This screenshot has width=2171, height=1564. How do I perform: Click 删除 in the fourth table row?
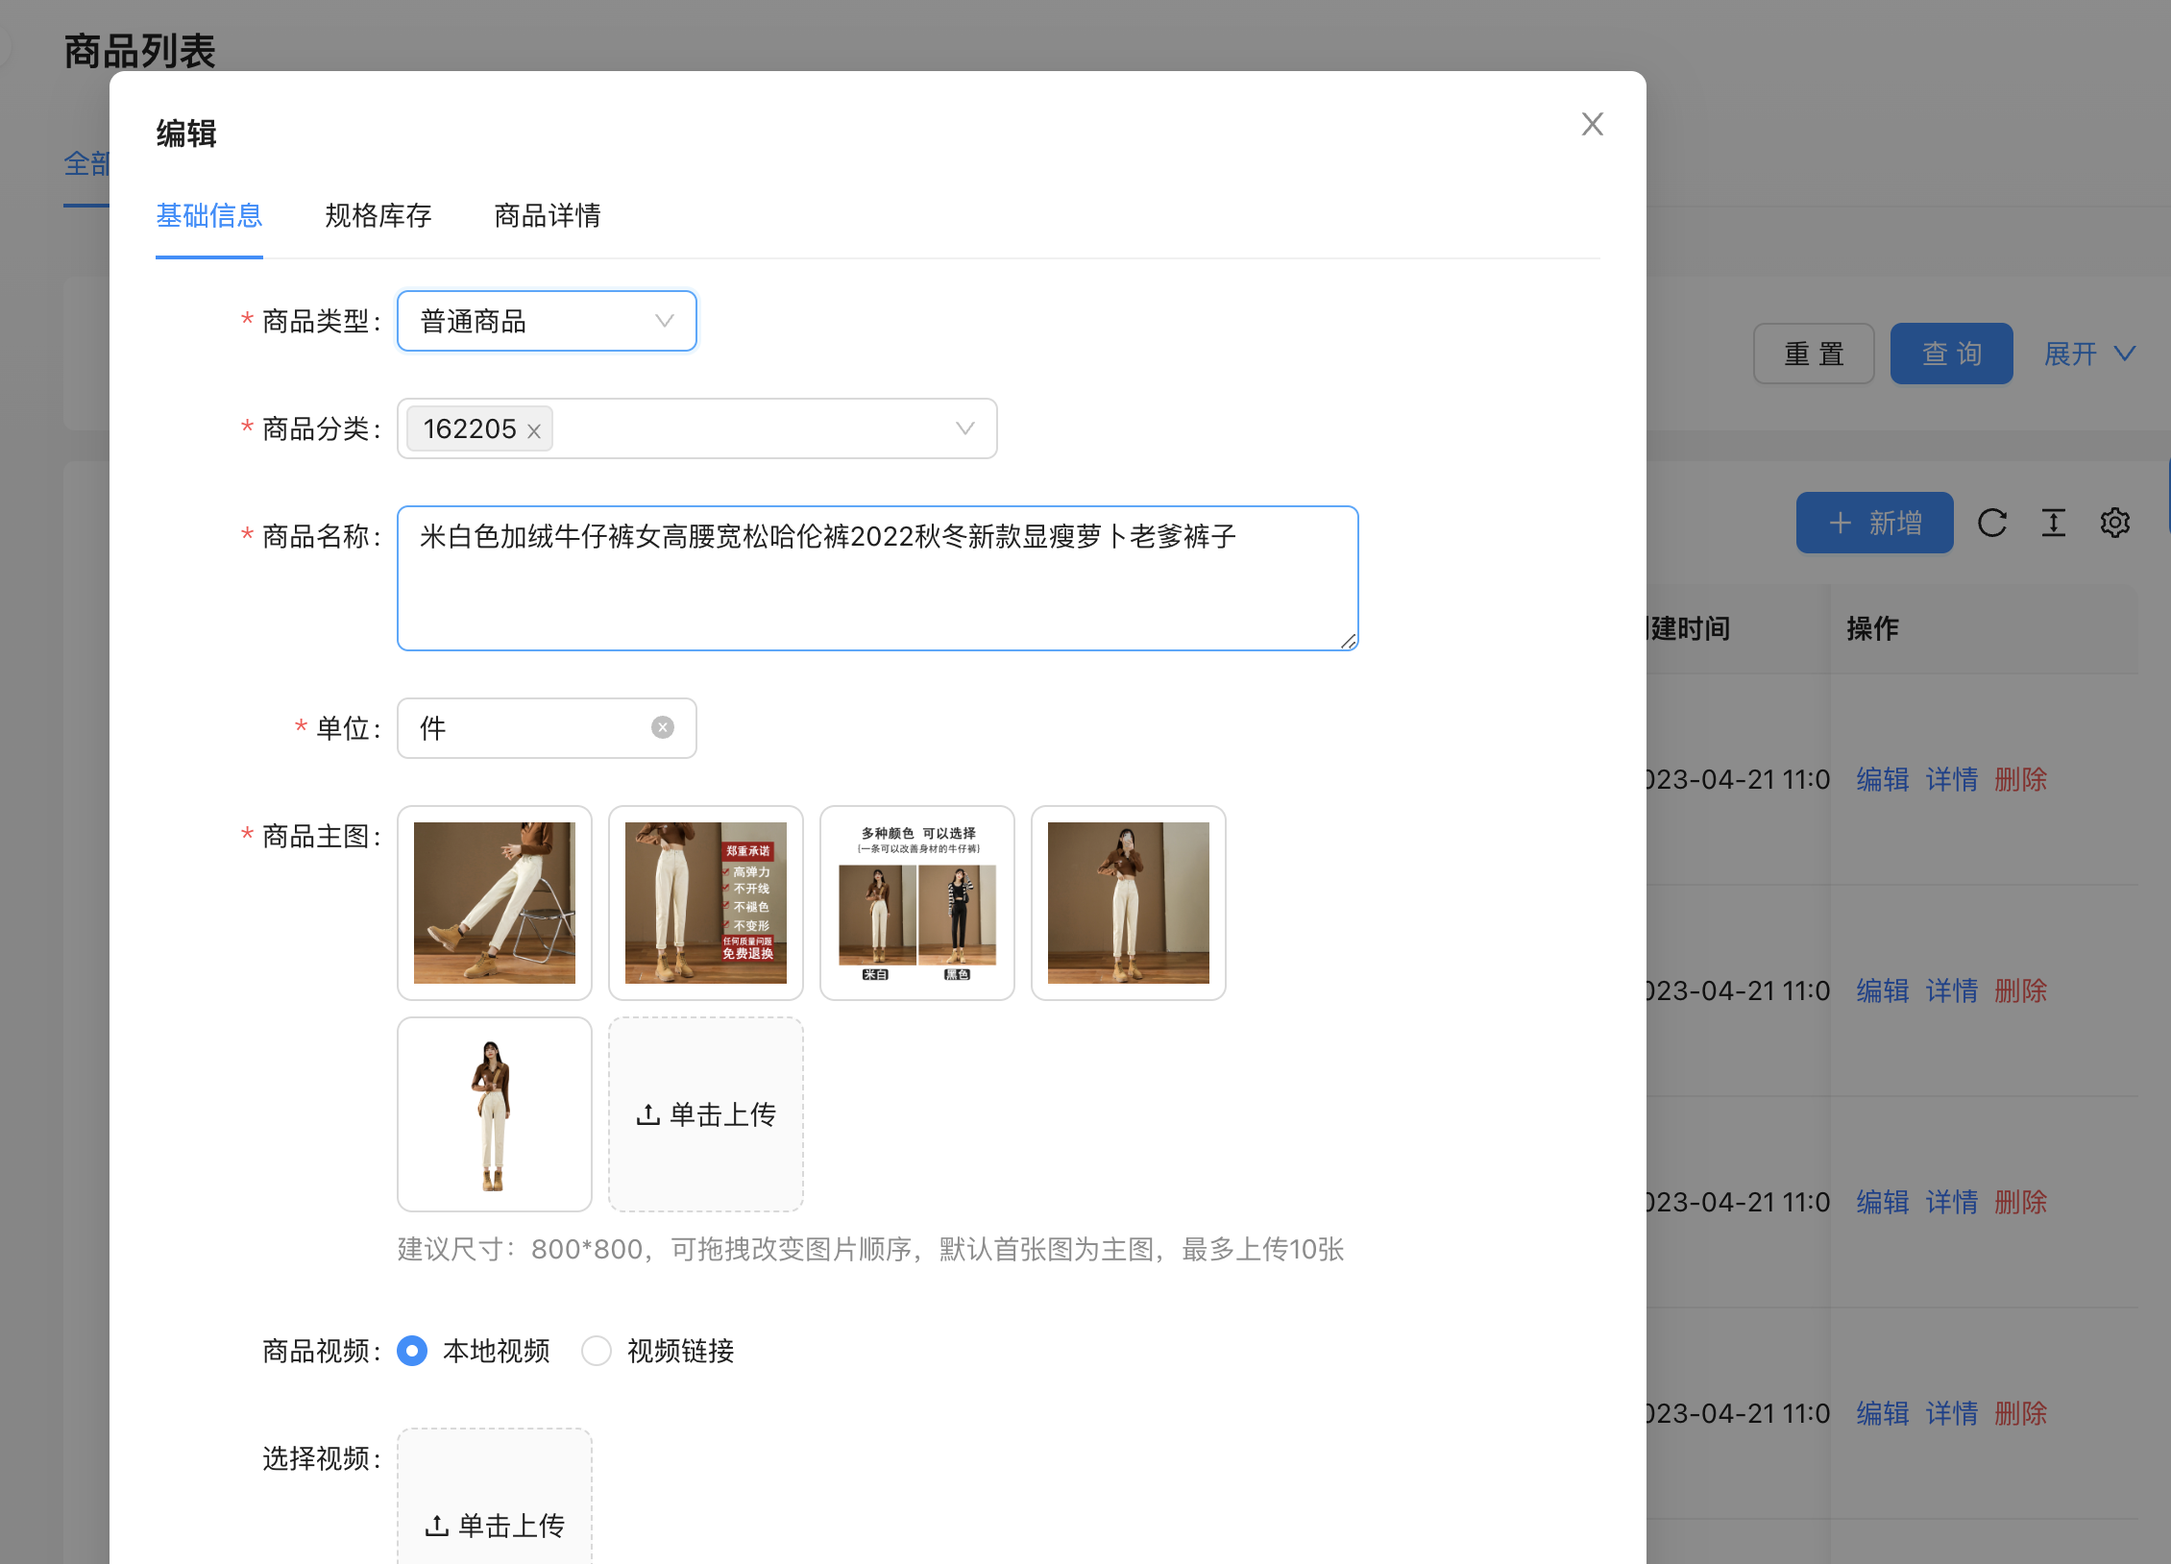(x=2021, y=1413)
